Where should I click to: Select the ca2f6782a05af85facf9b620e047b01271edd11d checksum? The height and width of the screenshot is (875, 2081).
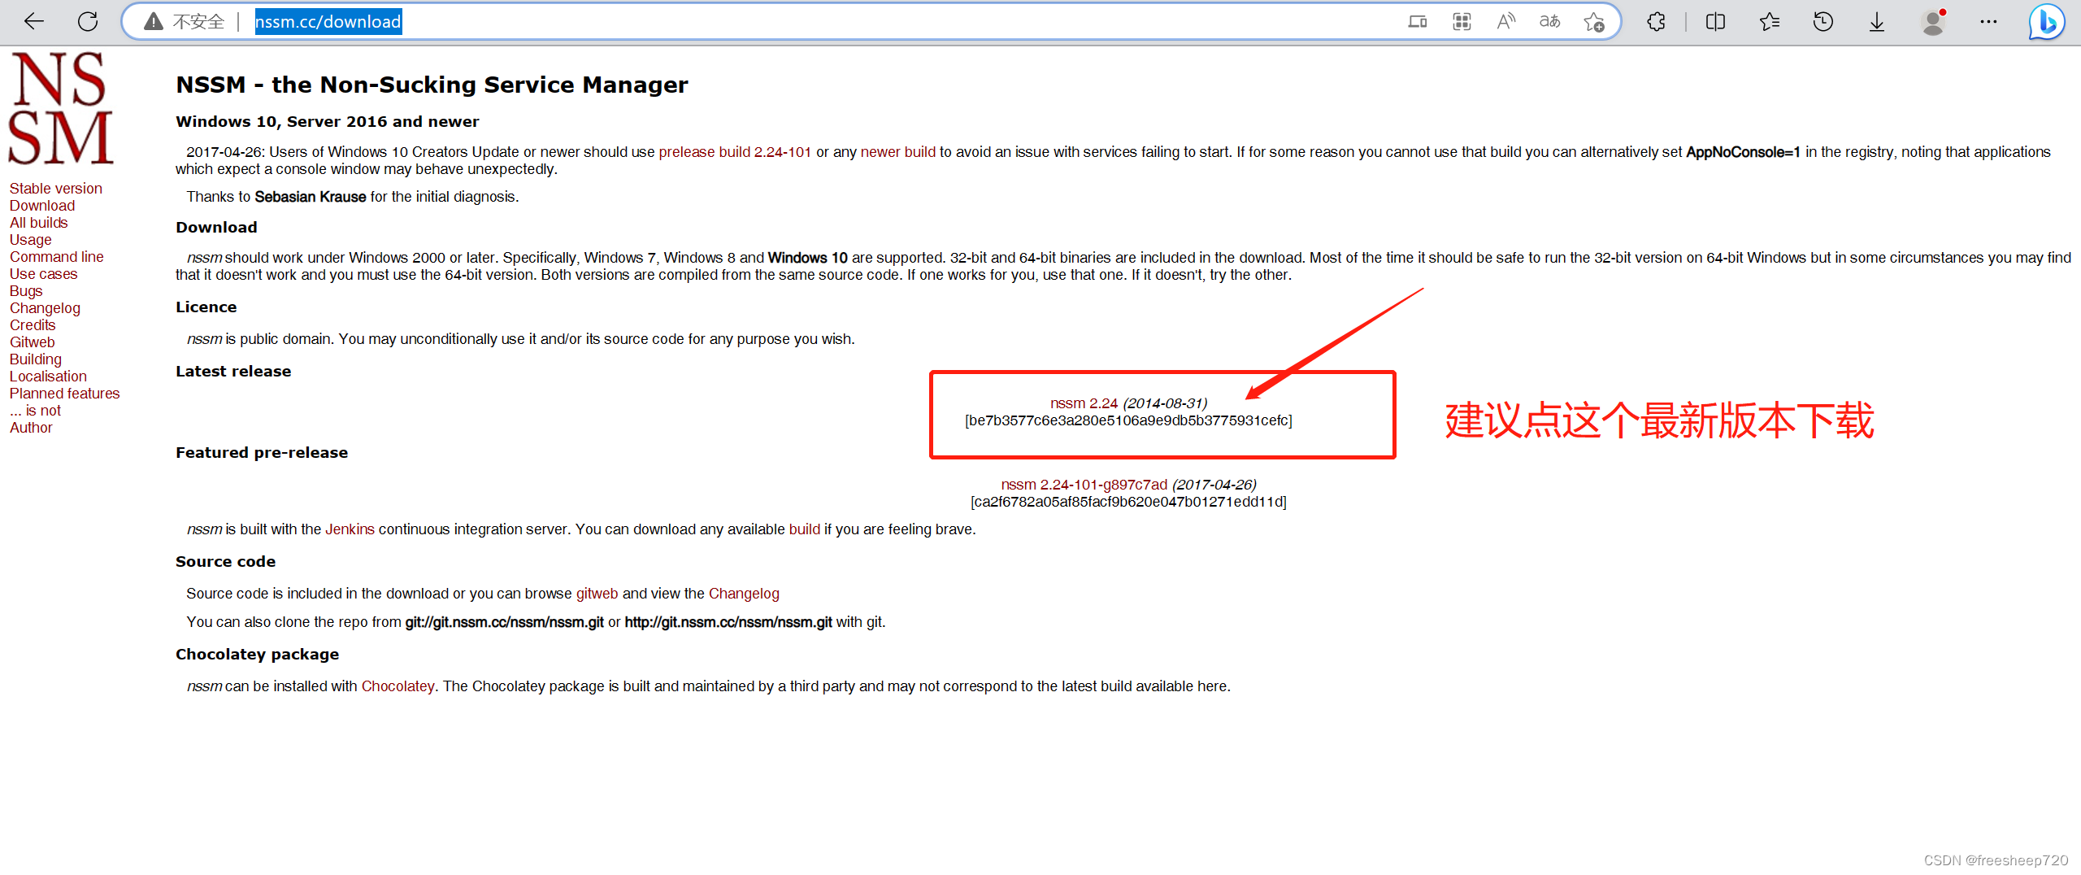pyautogui.click(x=1128, y=502)
